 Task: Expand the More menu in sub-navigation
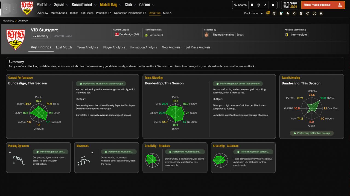tap(168, 13)
